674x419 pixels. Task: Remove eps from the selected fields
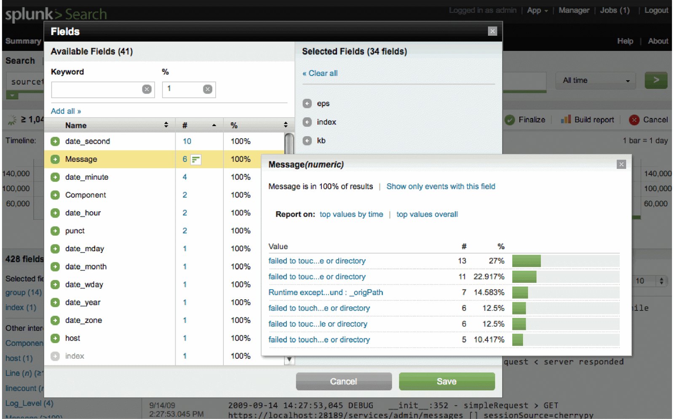[x=308, y=103]
